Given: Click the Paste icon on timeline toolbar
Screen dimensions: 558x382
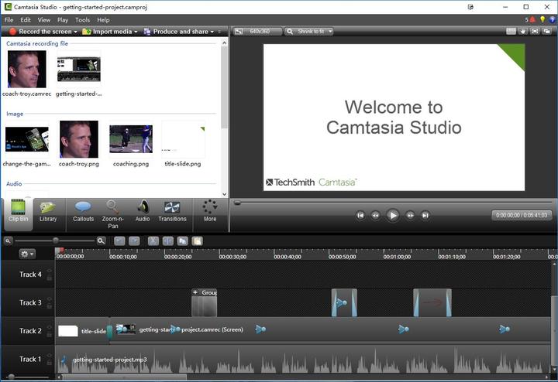Looking at the screenshot, I should (x=197, y=241).
